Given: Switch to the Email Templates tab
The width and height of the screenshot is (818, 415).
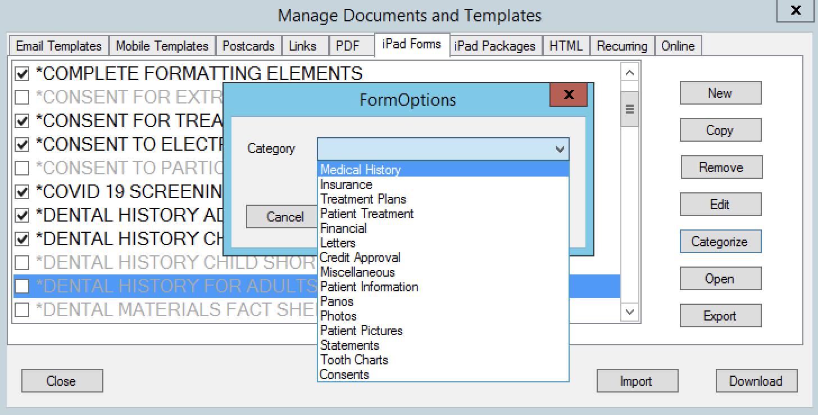Looking at the screenshot, I should [x=58, y=46].
